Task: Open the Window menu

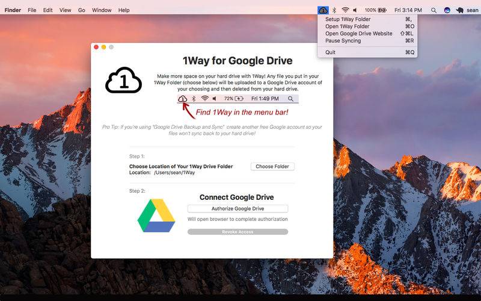Action: (102, 10)
